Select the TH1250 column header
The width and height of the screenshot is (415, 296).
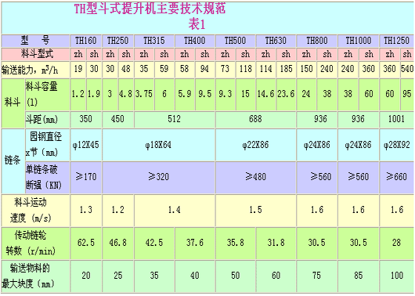(396, 41)
